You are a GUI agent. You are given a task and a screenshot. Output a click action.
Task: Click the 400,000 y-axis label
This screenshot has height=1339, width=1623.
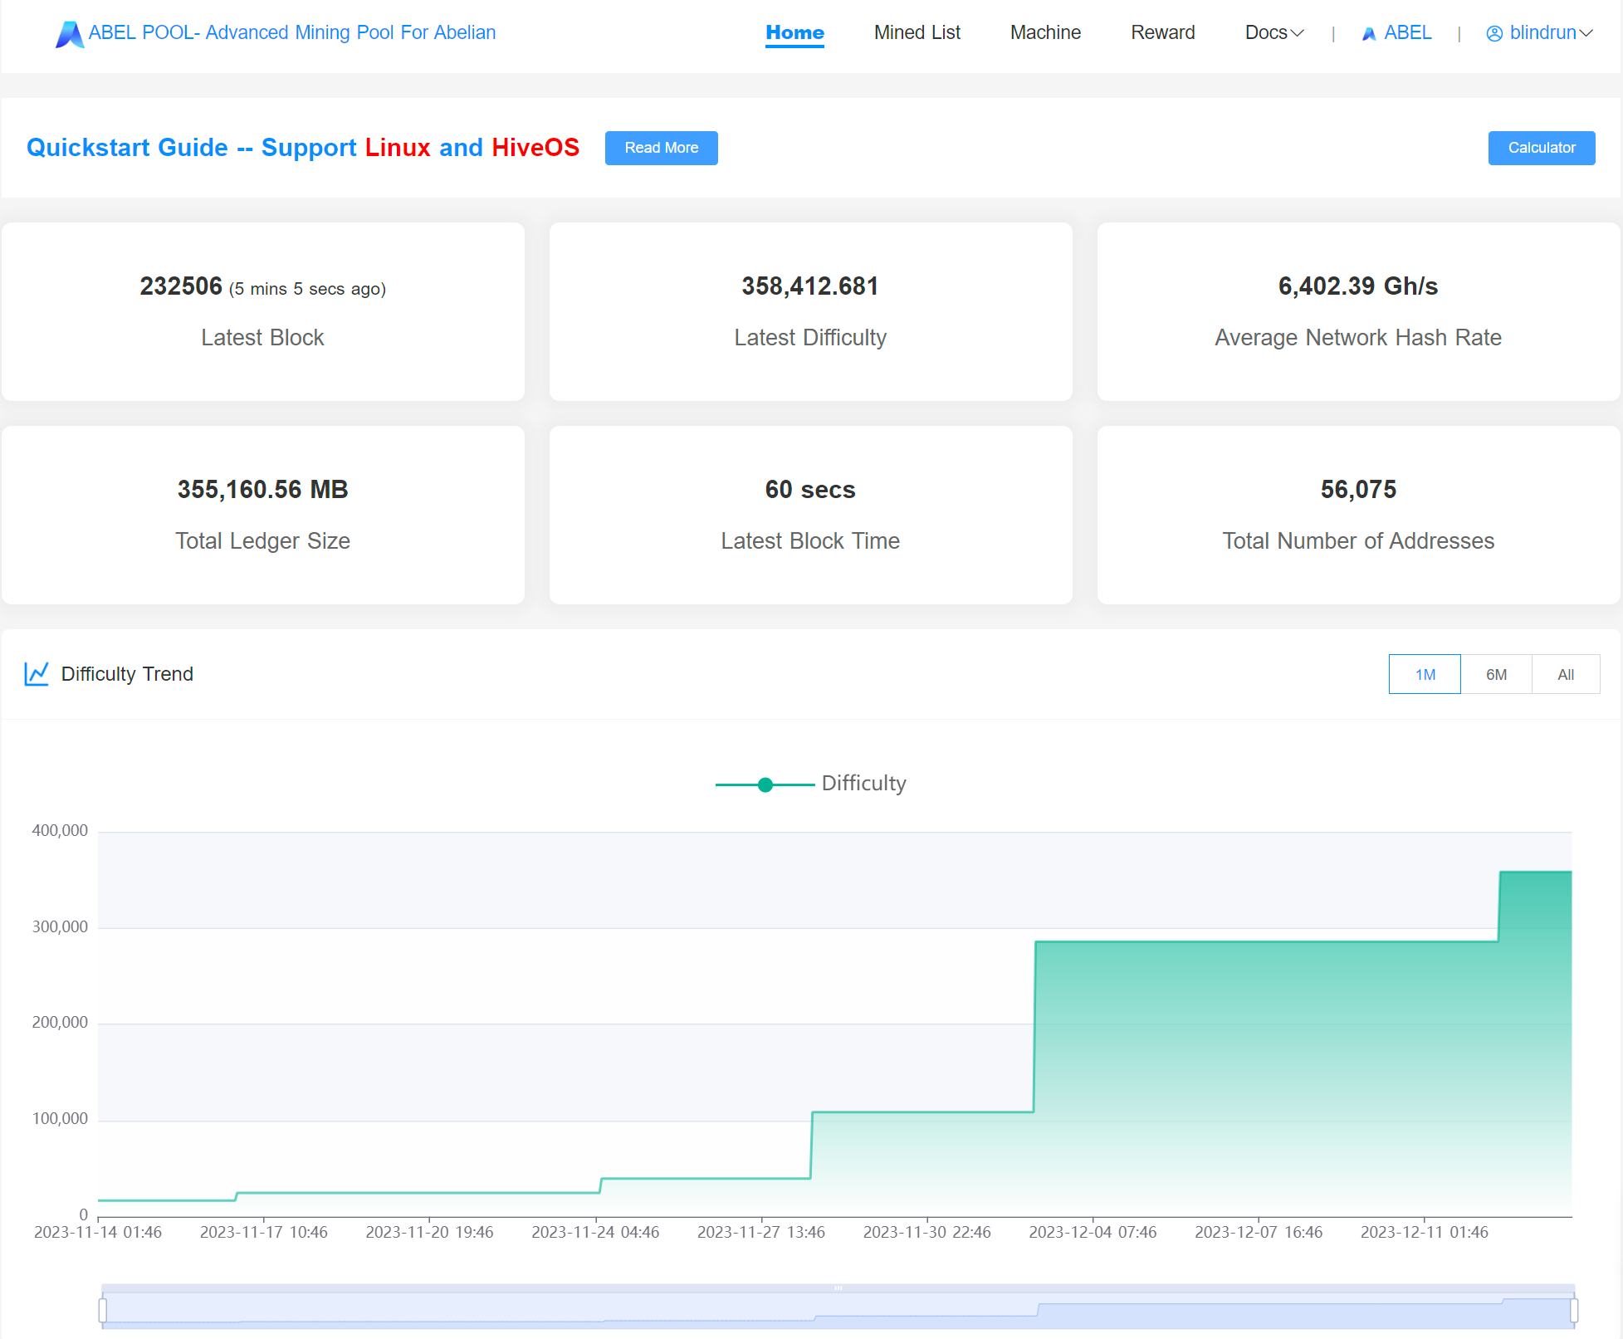pos(60,831)
